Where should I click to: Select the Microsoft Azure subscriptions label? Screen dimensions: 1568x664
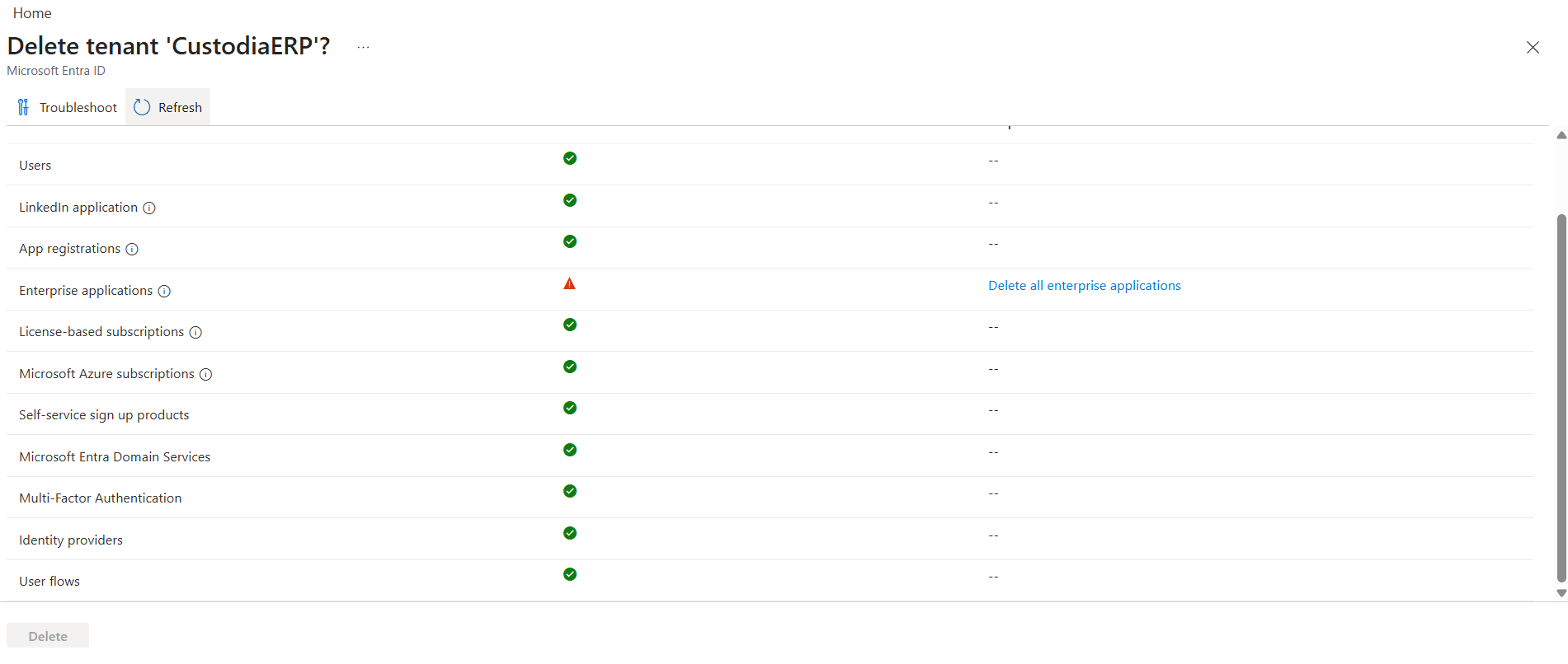[107, 374]
